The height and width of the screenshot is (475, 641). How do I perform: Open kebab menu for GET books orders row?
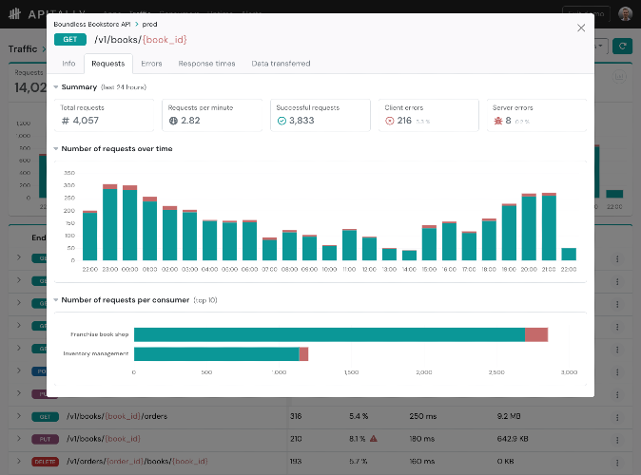pos(617,417)
